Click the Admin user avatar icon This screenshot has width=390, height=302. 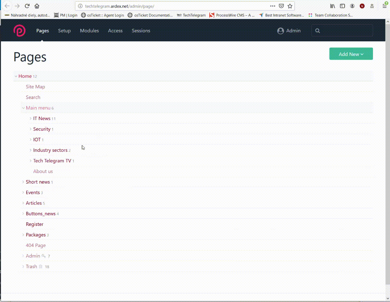click(281, 31)
